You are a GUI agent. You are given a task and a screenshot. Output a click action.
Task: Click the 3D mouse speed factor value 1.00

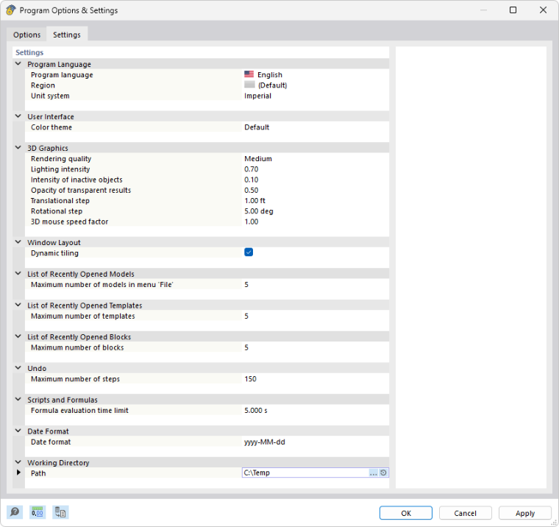coord(252,222)
